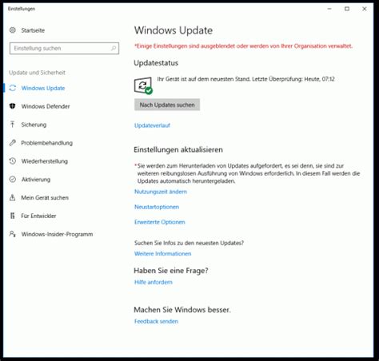Image resolution: width=379 pixels, height=361 pixels.
Task: Open Erweiterte Optionen link
Action: click(160, 222)
